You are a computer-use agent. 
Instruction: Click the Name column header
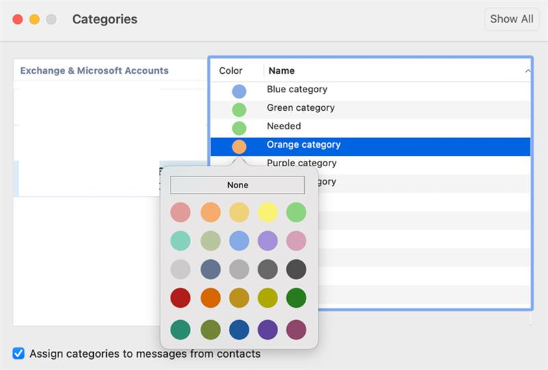[x=282, y=71]
